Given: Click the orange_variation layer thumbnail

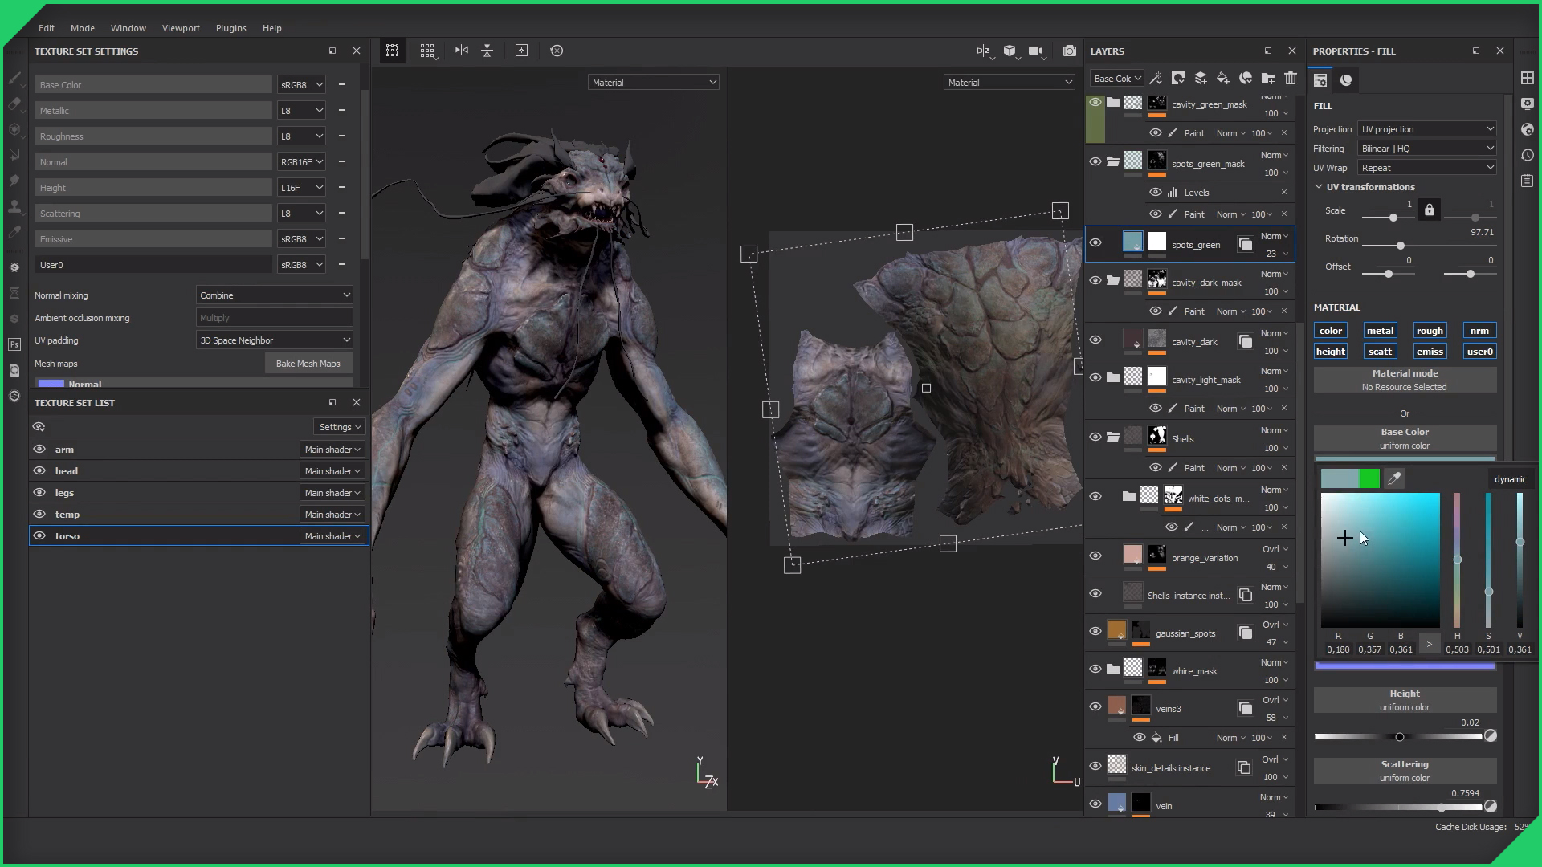Looking at the screenshot, I should coord(1132,554).
